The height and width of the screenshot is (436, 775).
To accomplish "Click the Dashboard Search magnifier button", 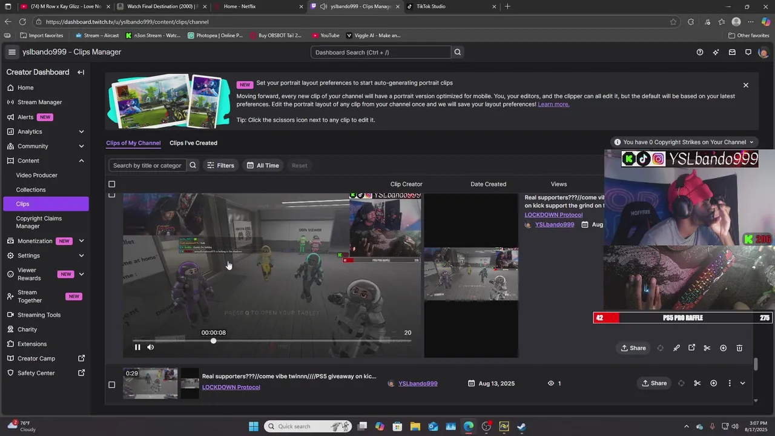I will click(x=458, y=52).
